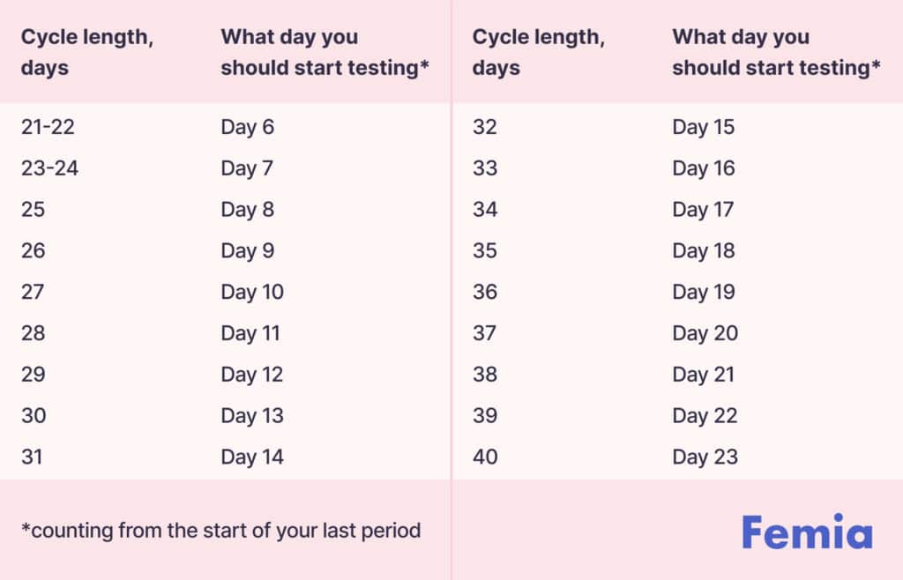Click the Femia logo
This screenshot has height=580, width=903.
806,532
